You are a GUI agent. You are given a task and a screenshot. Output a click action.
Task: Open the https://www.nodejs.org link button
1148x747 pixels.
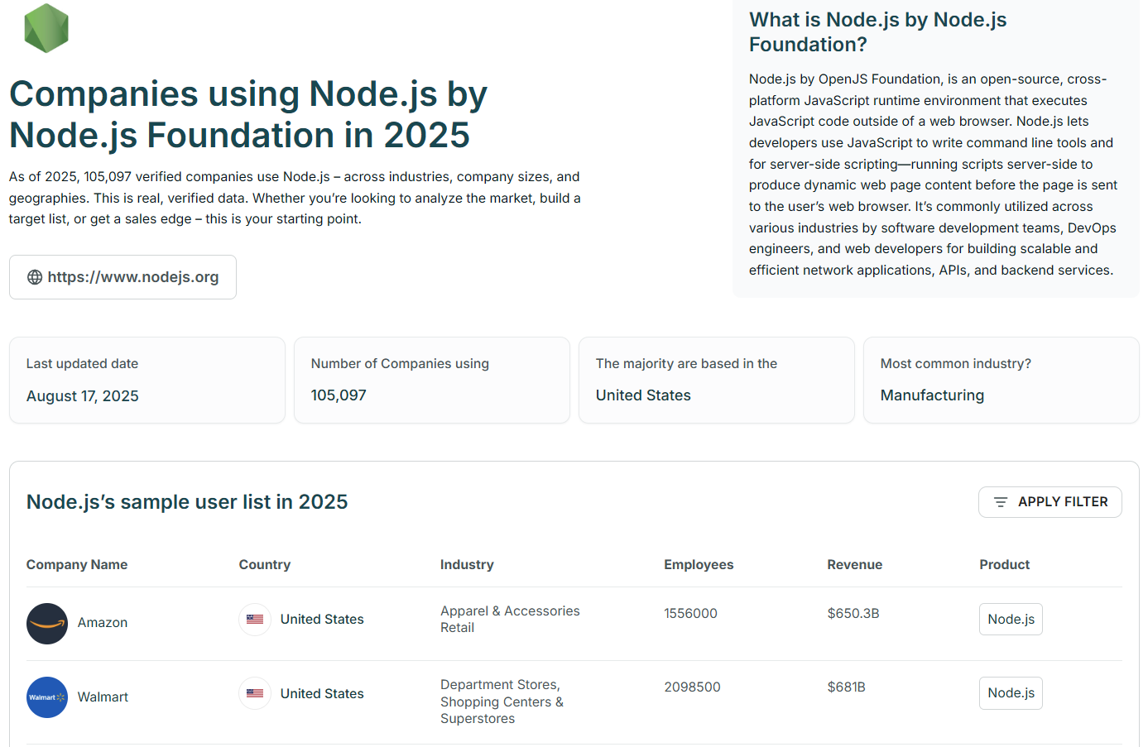tap(122, 277)
